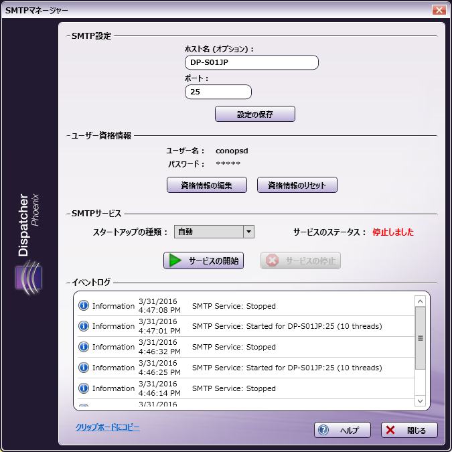
Task: Click the red X icon on 閉じる
Action: pos(390,430)
